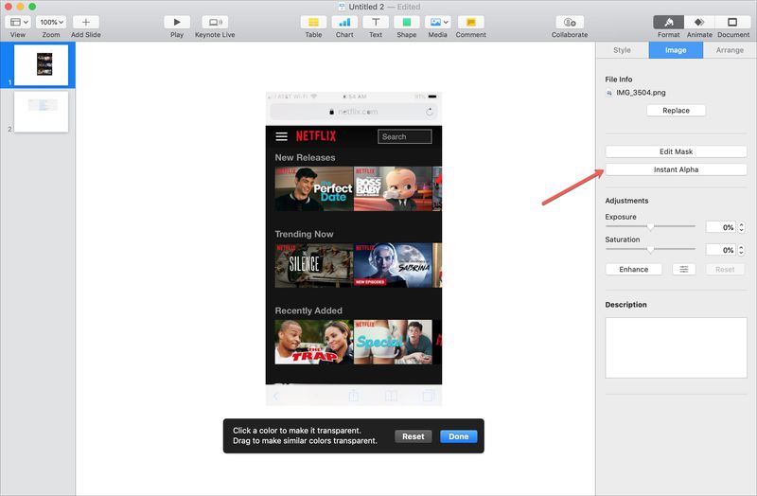Insert a Chart from toolbar

(344, 22)
